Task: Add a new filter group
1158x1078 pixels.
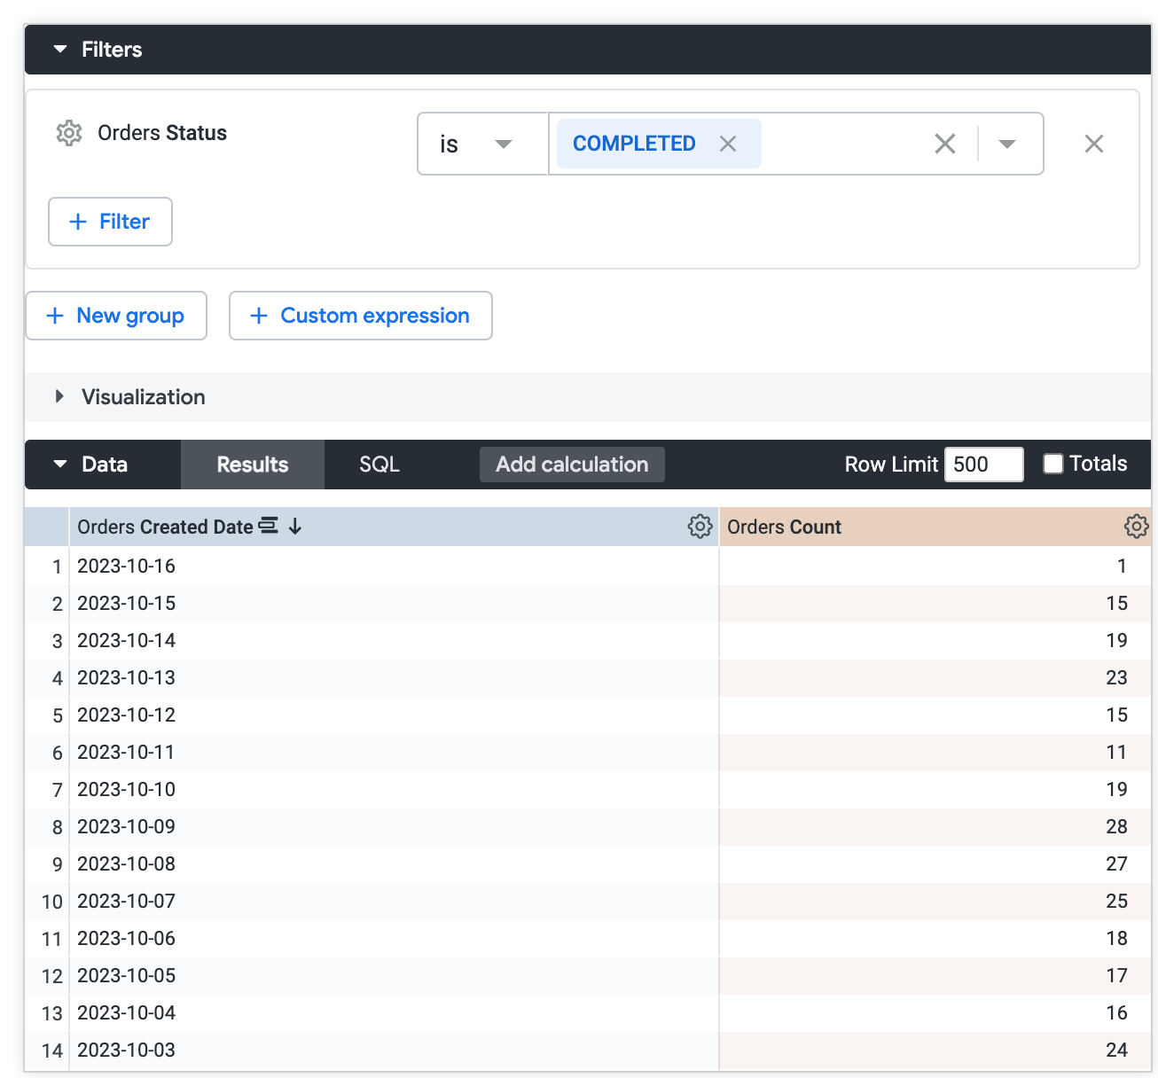Action: (116, 316)
